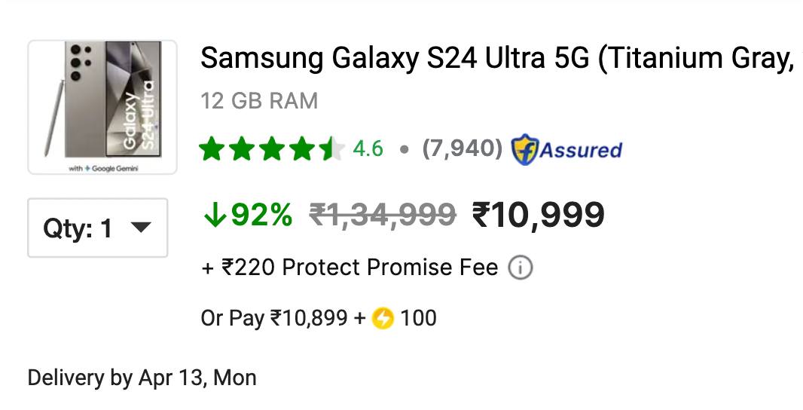Click the half-filled fifth rating star
This screenshot has width=803, height=410.
click(x=331, y=150)
